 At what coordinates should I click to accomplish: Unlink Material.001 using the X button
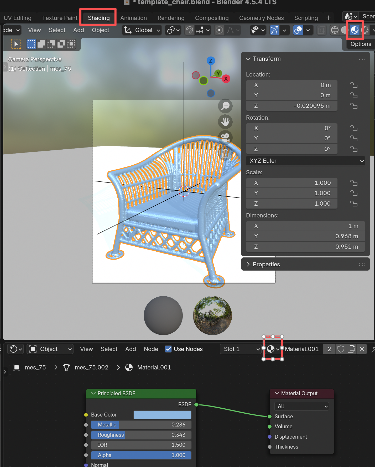[x=362, y=349]
